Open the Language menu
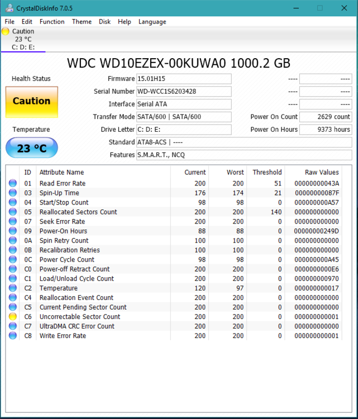 152,22
